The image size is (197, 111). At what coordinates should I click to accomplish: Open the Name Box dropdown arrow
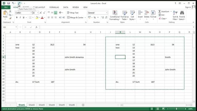16,27
